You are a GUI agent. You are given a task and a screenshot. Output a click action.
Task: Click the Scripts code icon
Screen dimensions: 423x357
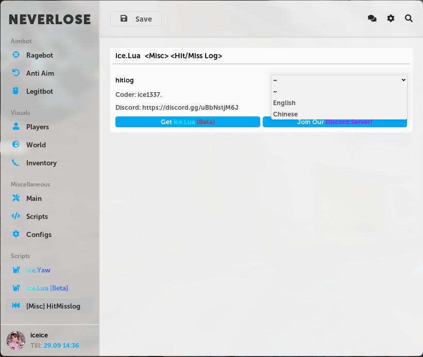[15, 216]
